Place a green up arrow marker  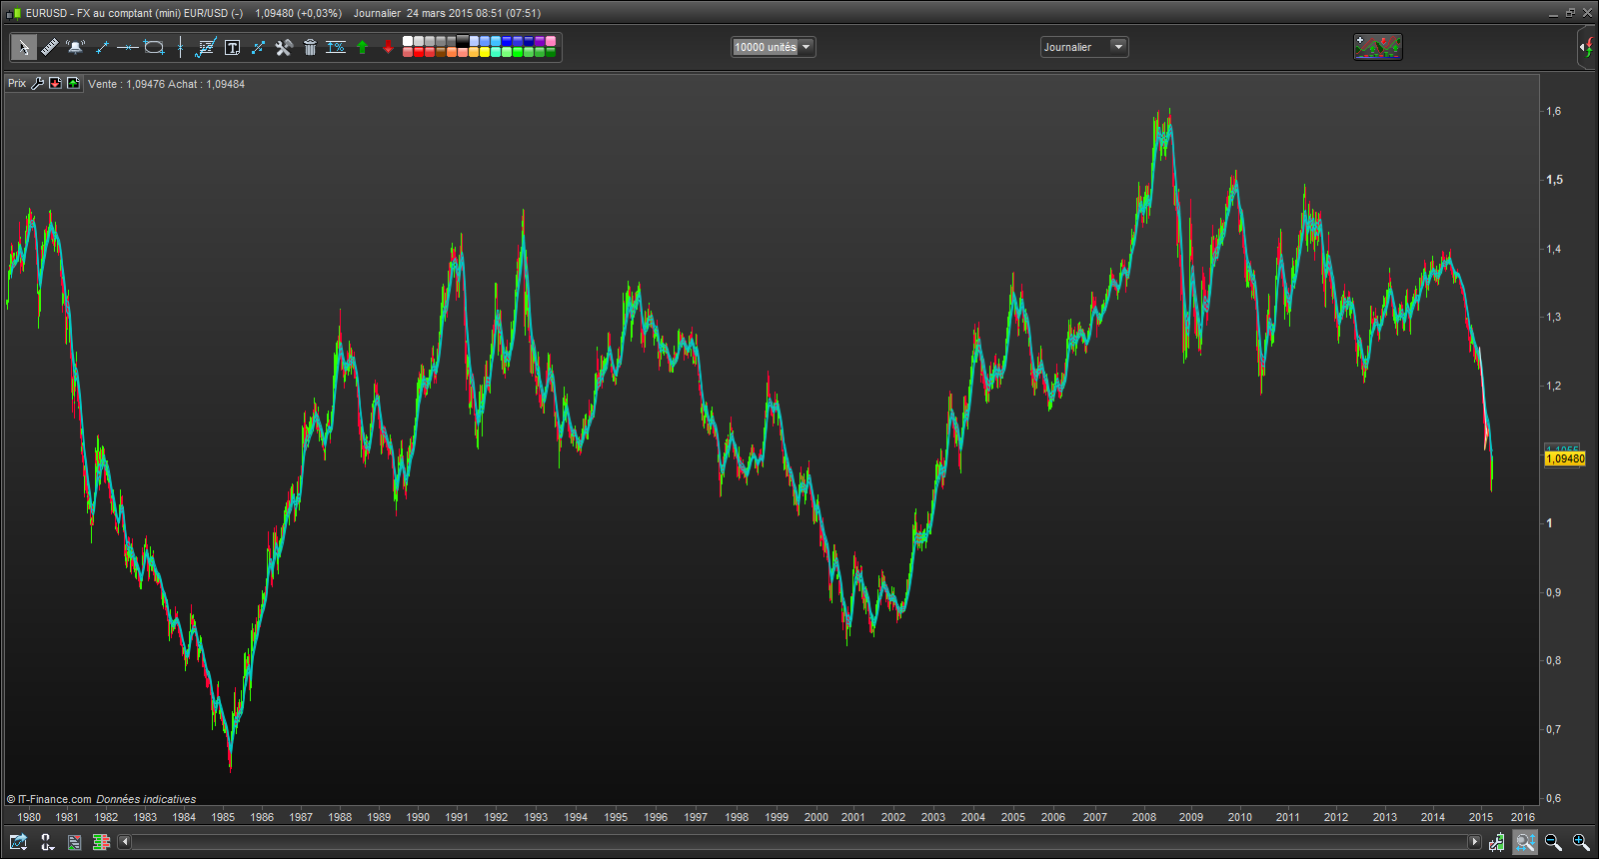(362, 47)
